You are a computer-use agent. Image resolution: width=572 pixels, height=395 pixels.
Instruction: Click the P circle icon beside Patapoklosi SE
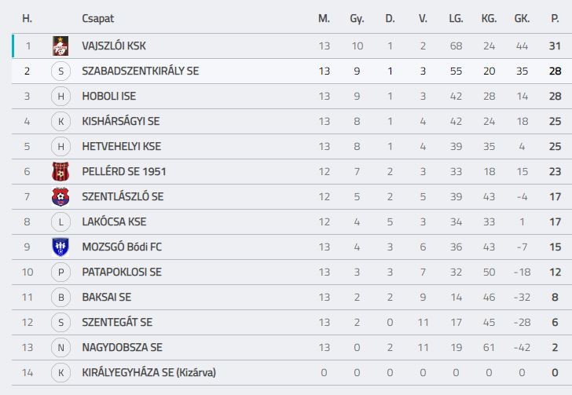coord(60,272)
